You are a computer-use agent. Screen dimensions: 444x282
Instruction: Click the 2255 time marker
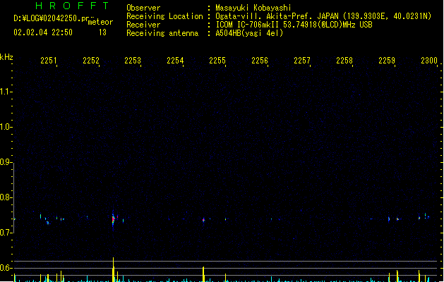pyautogui.click(x=217, y=61)
